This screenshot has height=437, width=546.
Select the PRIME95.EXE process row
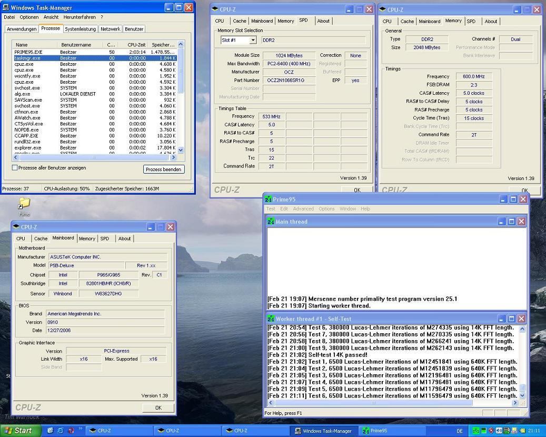pyautogui.click(x=95, y=52)
